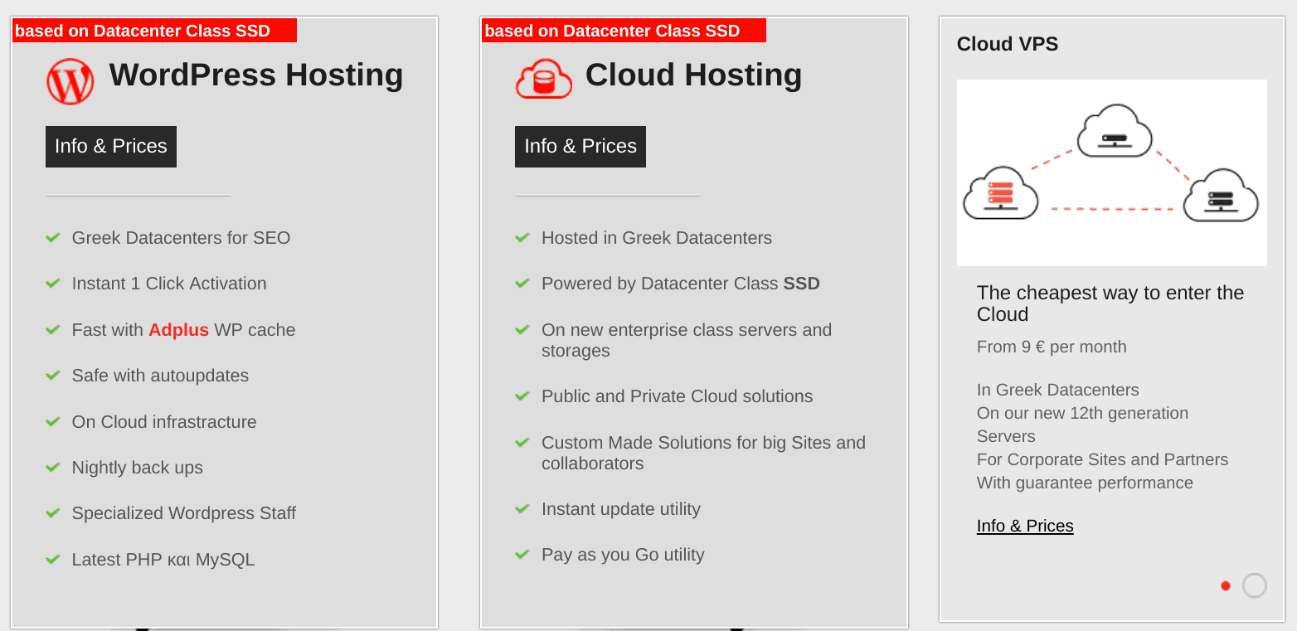Click checkmark beside Nightly back ups
The width and height of the screenshot is (1297, 631).
coord(53,468)
